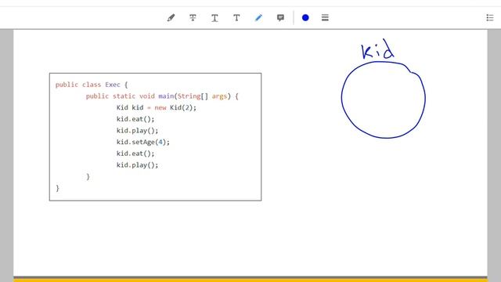
Task: Select the blue pencil drawing tool
Action: pos(258,17)
